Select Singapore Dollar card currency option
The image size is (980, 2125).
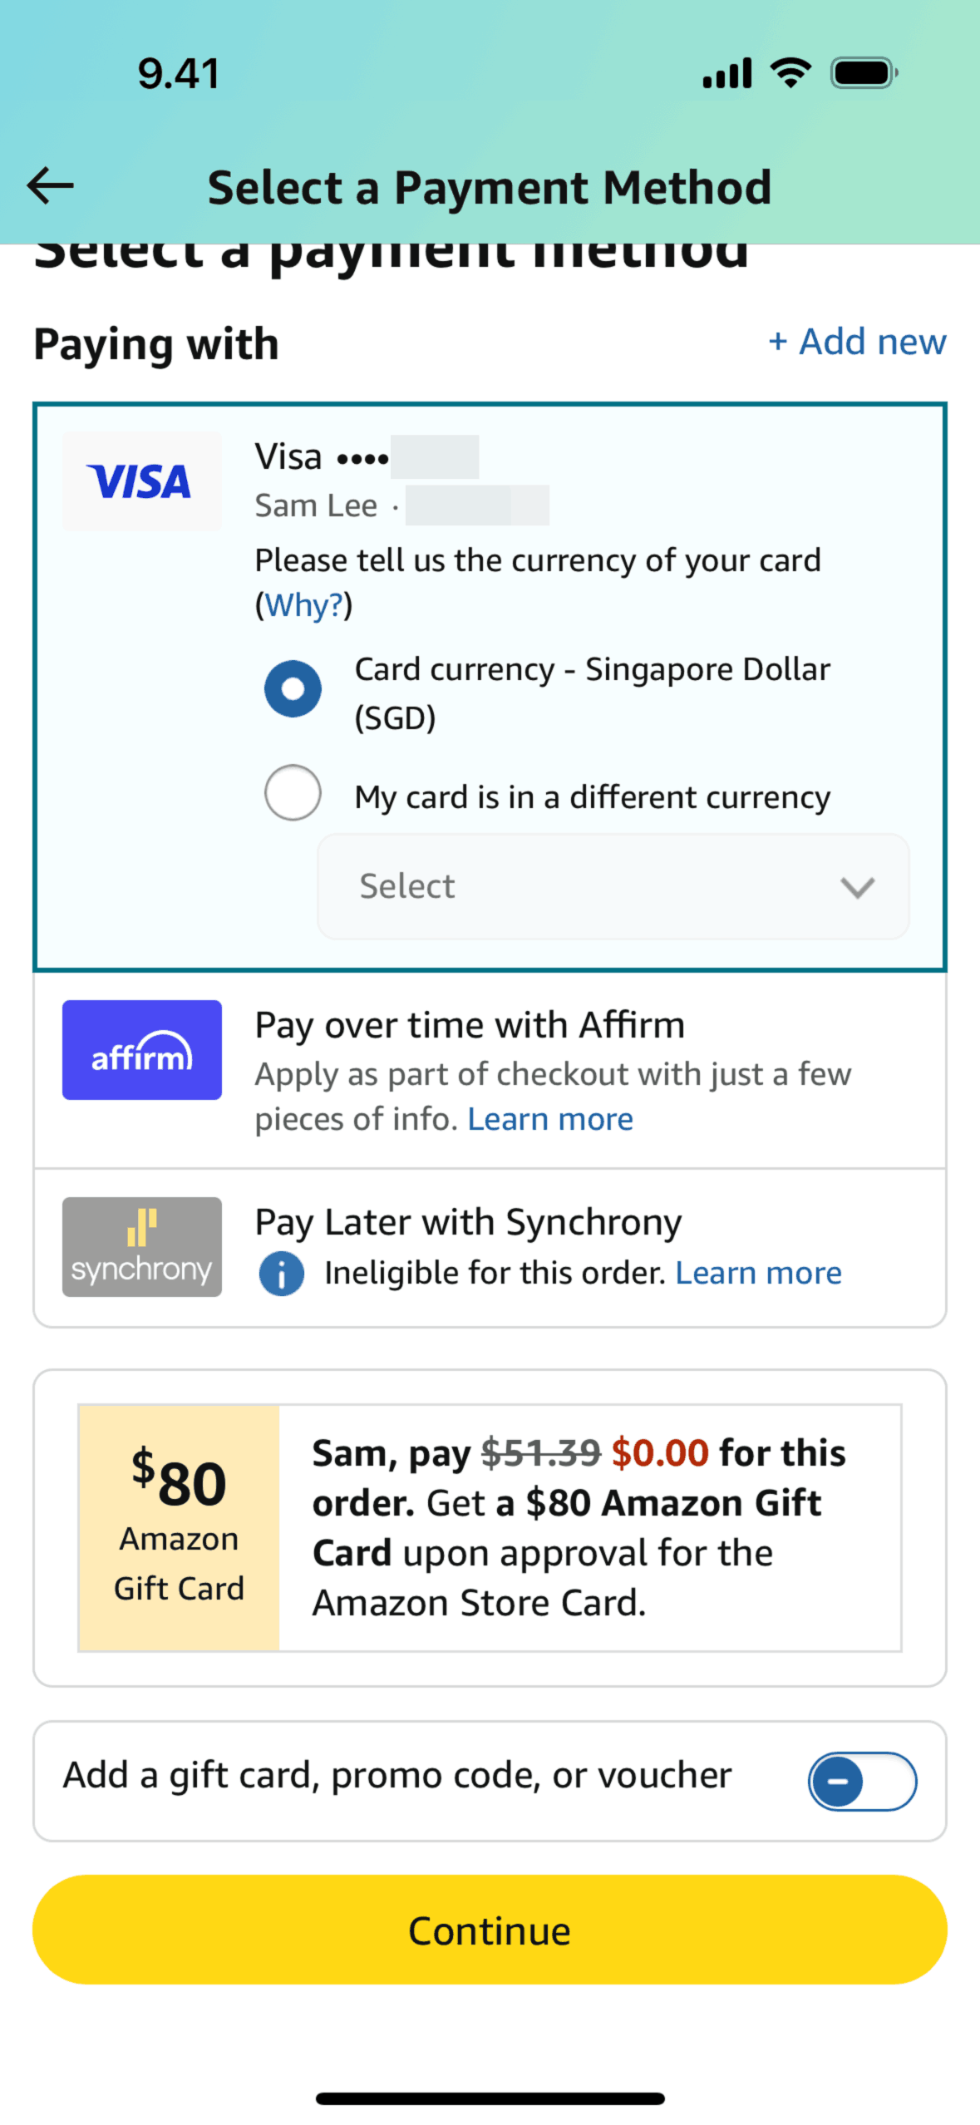[x=293, y=689]
